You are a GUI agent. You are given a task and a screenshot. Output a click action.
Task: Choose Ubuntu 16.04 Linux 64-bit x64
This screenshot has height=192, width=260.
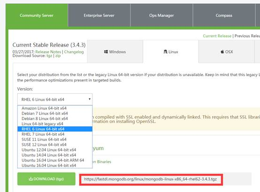pos(55,165)
